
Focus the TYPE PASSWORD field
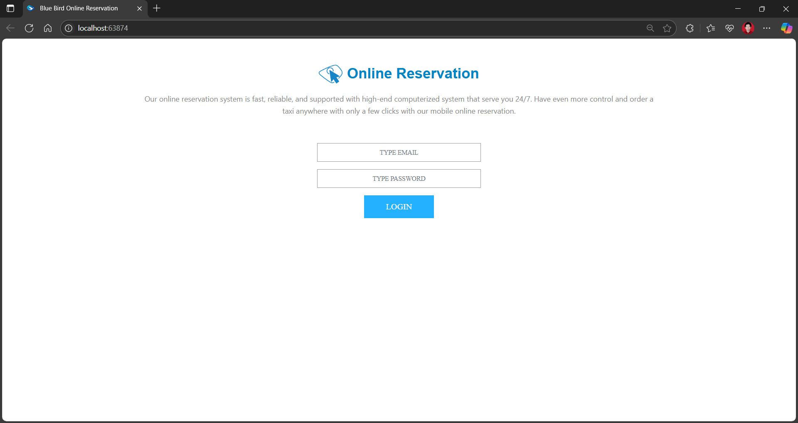[399, 179]
